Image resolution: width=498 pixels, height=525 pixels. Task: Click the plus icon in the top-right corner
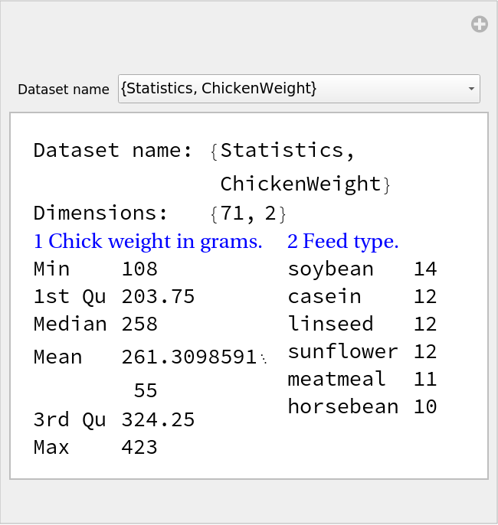(x=479, y=24)
